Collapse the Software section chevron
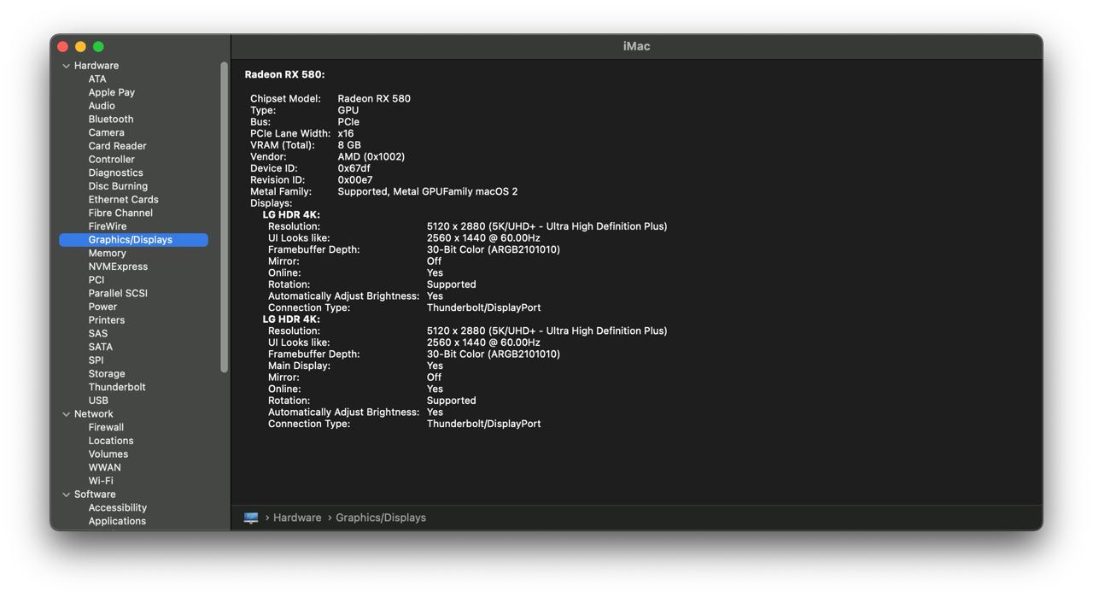The image size is (1093, 597). (x=66, y=495)
